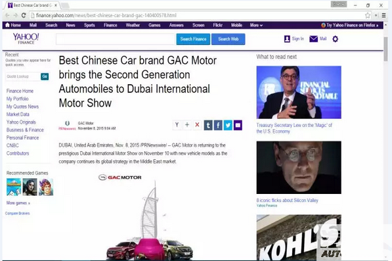
Task: Email article using purple envelope icon
Action: pos(238,125)
